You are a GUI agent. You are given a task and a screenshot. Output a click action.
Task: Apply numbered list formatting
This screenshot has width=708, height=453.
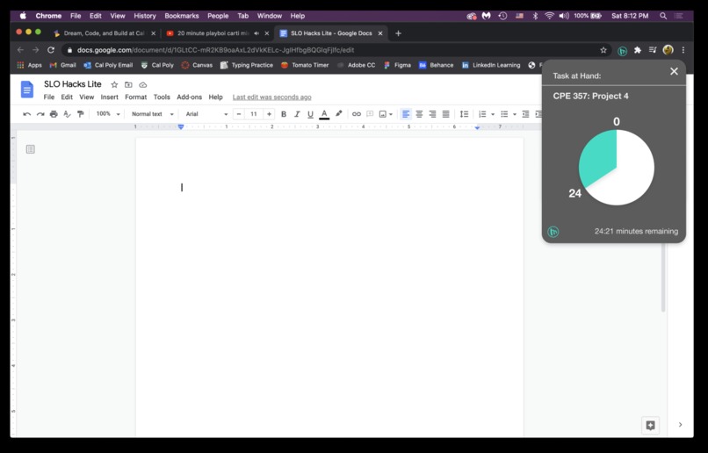click(482, 114)
